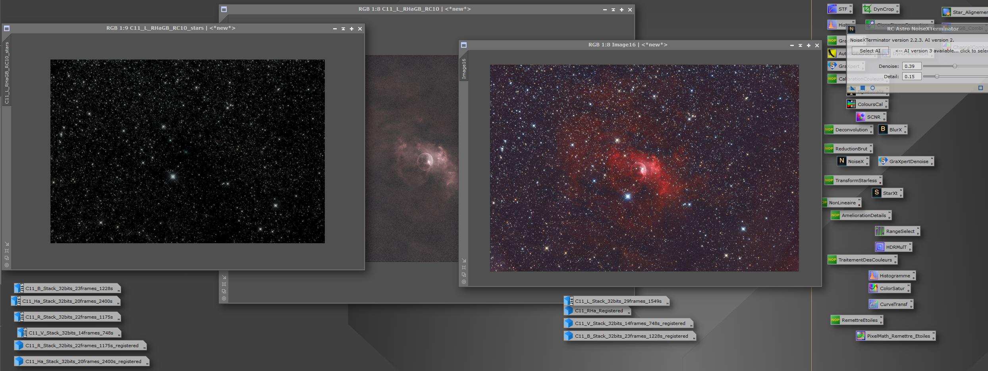988x371 pixels.
Task: Open the C11_R_Stack_32bits_22frames_1175s image icon
Action: coord(67,317)
